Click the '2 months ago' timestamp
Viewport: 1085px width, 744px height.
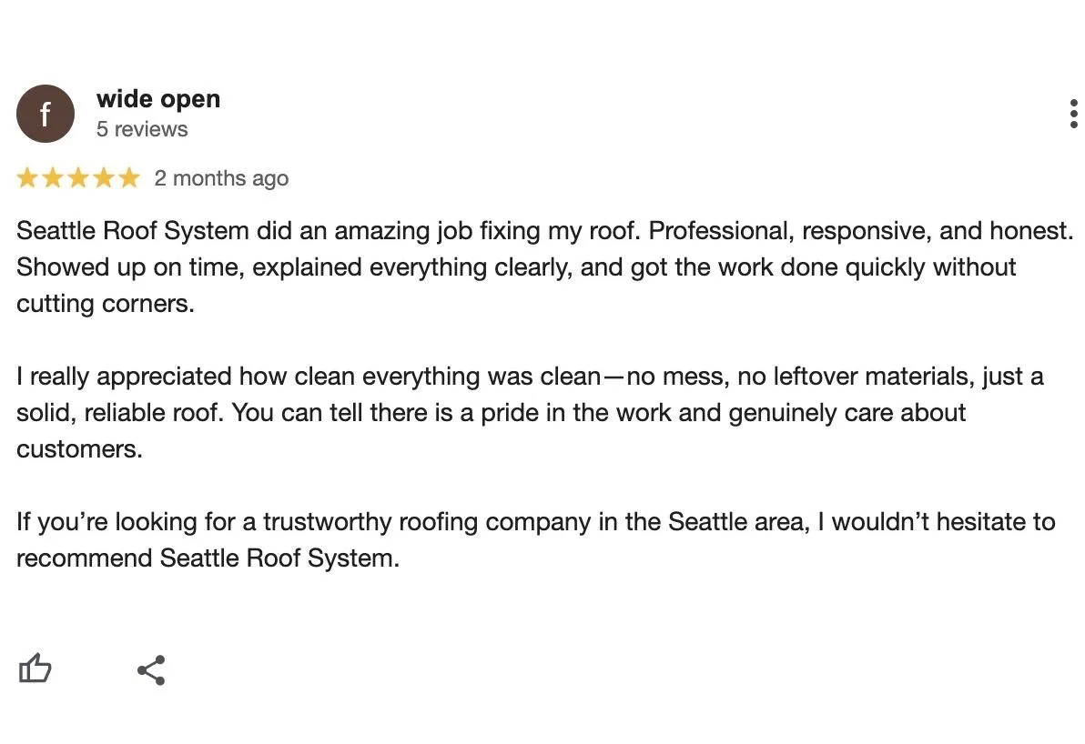[x=221, y=178]
